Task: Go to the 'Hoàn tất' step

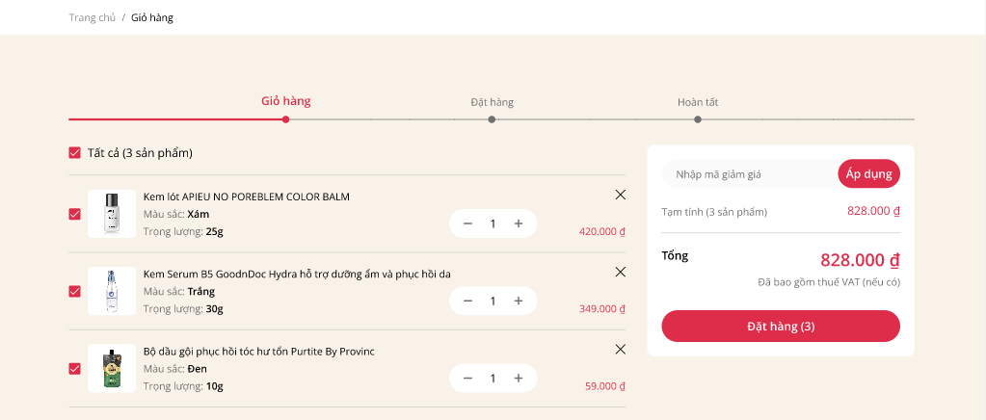Action: click(698, 102)
